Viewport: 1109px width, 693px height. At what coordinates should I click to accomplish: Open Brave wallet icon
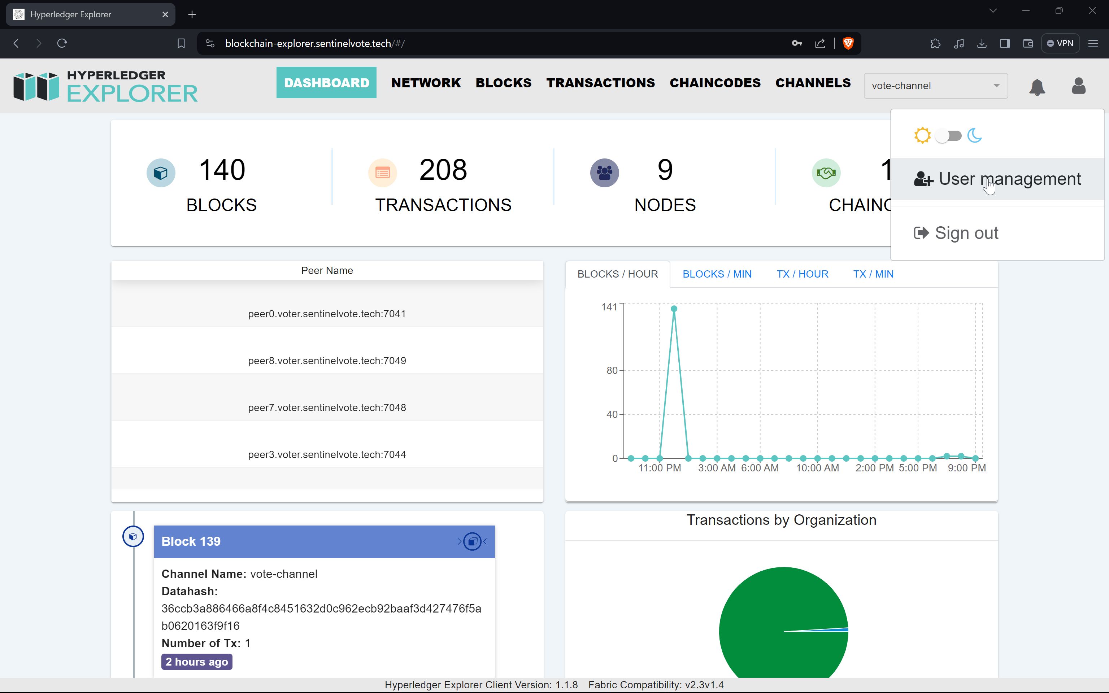point(1028,44)
